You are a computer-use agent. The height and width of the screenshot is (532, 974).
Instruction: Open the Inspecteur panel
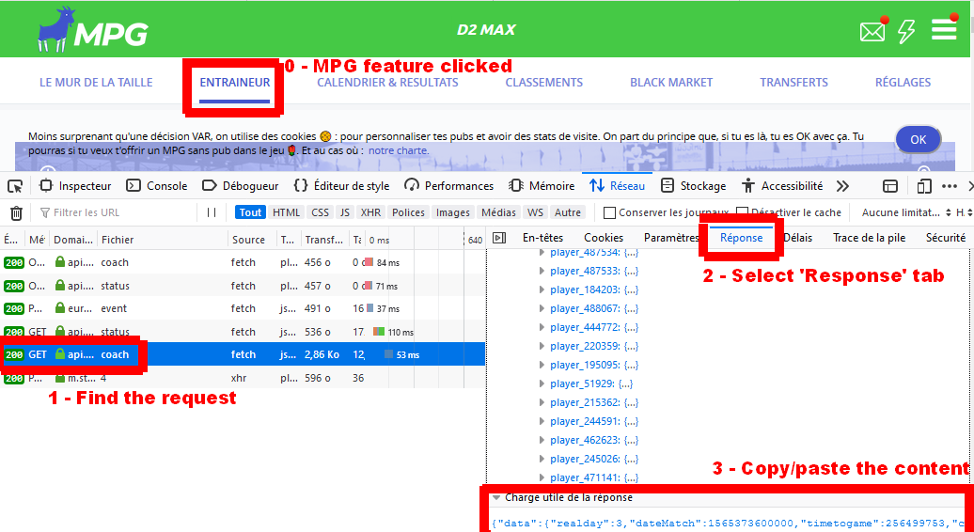click(75, 185)
